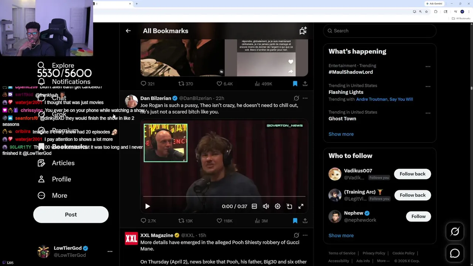
Task: Seek on the video progress bar
Action: pos(224,197)
